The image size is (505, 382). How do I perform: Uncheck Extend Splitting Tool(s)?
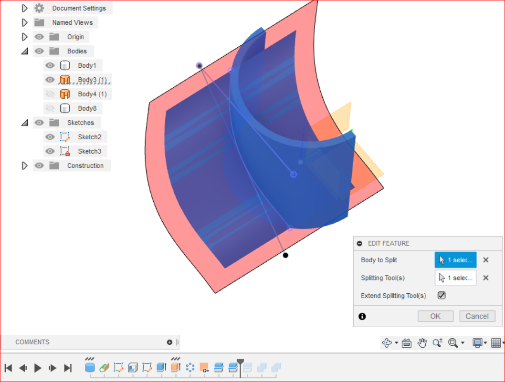click(x=441, y=295)
